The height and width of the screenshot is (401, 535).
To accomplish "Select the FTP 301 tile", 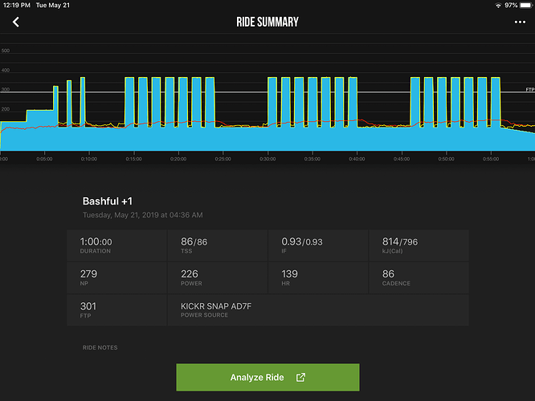I will [116, 310].
